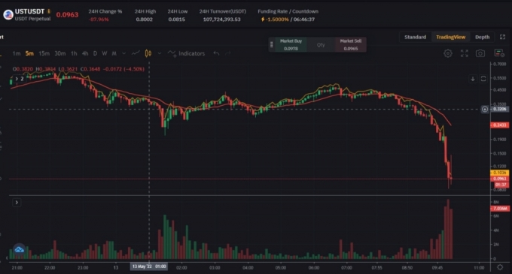
Task: Click the plus icon at the crosshair price
Action: coord(485,110)
